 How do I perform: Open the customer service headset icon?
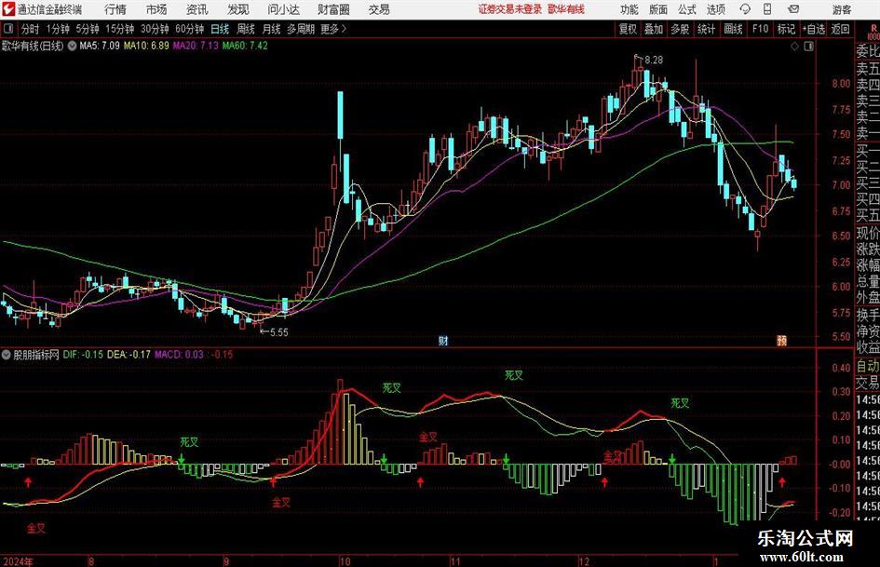[x=745, y=9]
